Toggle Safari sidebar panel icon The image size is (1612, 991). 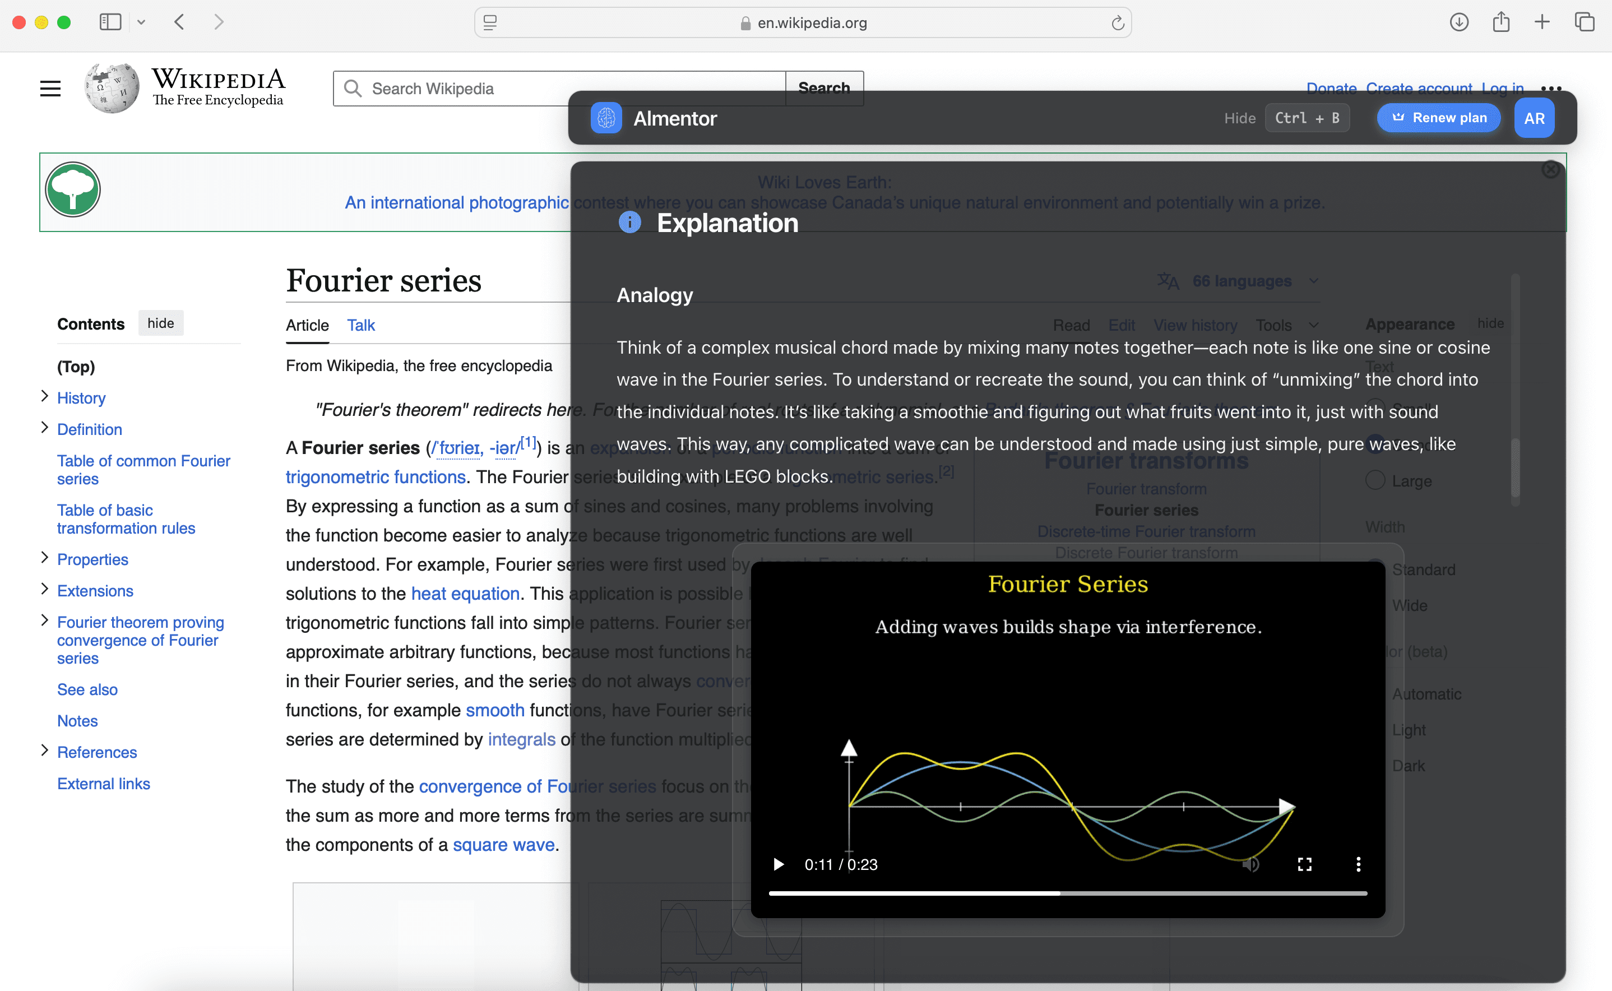point(110,22)
